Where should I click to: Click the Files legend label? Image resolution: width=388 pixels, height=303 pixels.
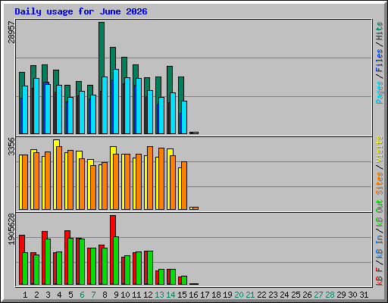[380, 61]
